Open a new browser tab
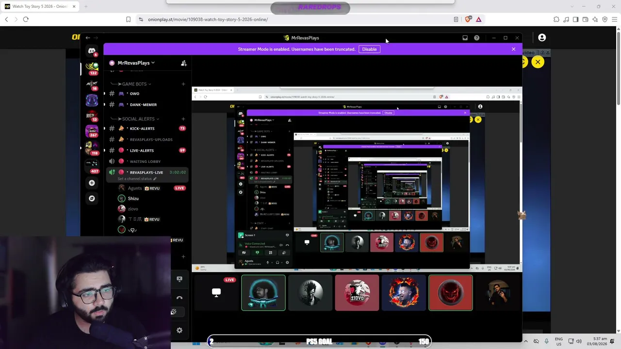Screen dimensions: 621x349 (x=86, y=6)
